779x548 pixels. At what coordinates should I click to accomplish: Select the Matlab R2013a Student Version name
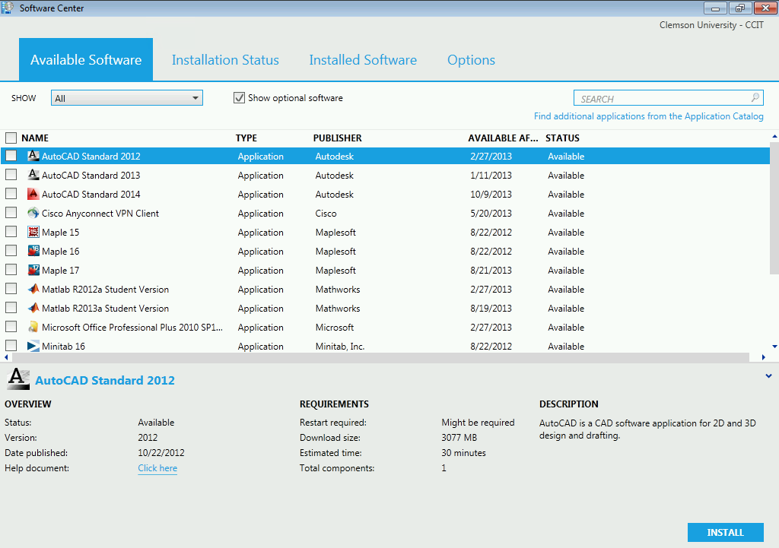(x=105, y=309)
